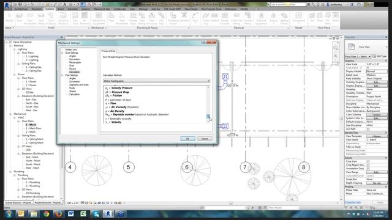
Task: Select the Pipe Fitting tool
Action: [x=142, y=18]
